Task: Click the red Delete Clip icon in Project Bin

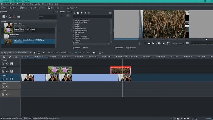Action: [x=14, y=17]
